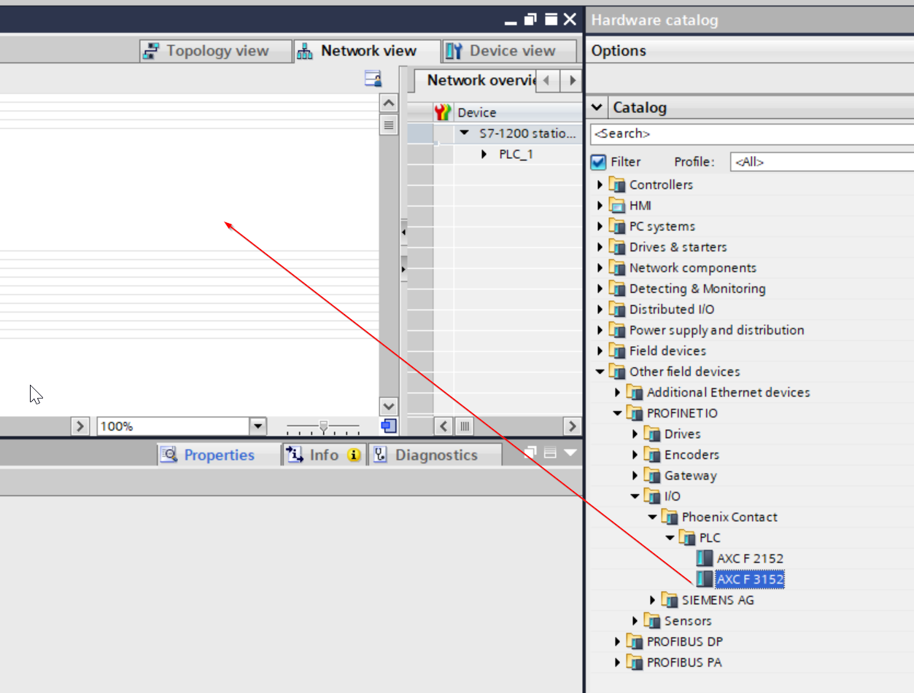Click the zoom-to-fit icon beside zoom slider
The height and width of the screenshot is (693, 914).
389,426
